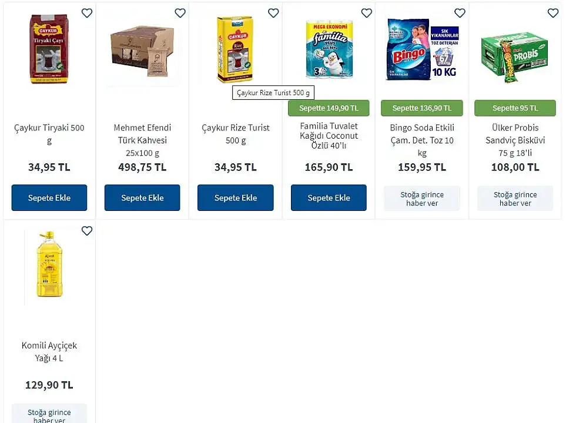
Task: Click the Sepette 149,90 TL green badge
Action: click(x=329, y=108)
